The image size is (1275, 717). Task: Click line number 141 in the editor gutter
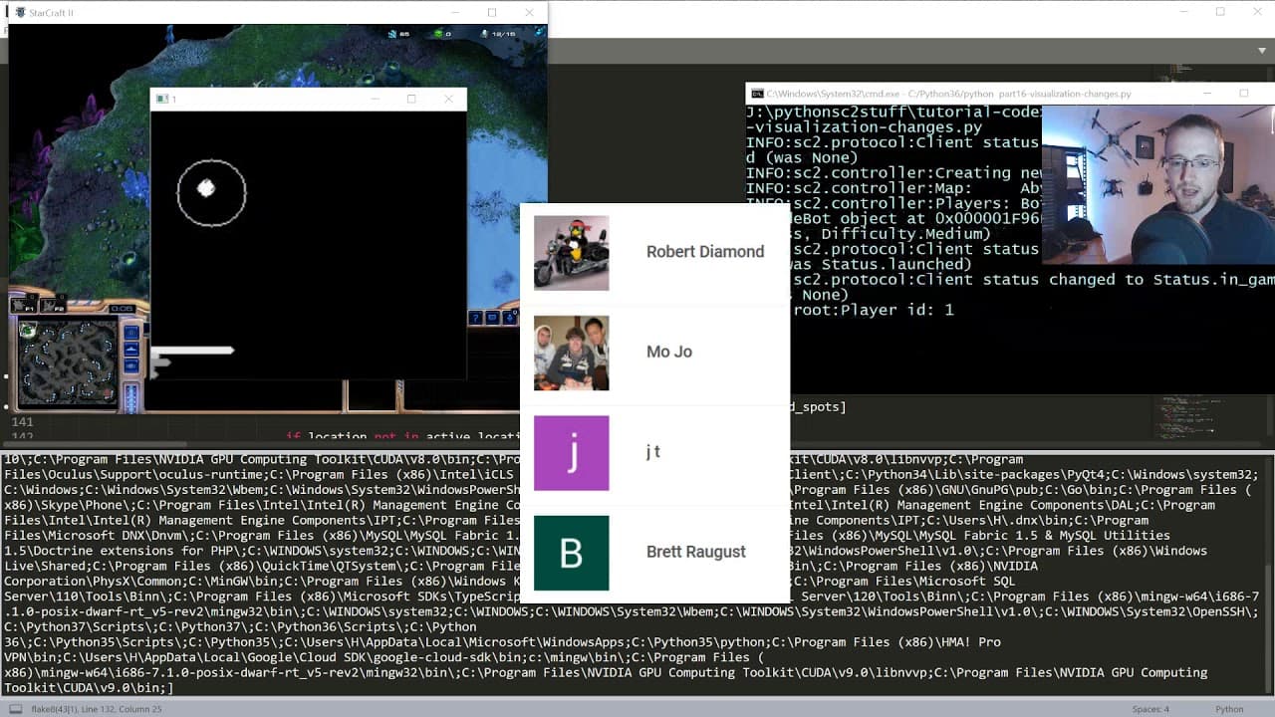21,422
